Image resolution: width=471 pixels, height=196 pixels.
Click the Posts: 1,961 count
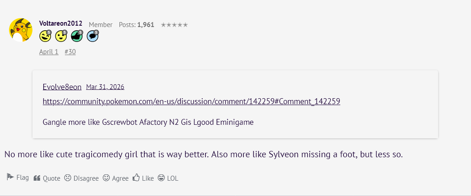point(137,25)
